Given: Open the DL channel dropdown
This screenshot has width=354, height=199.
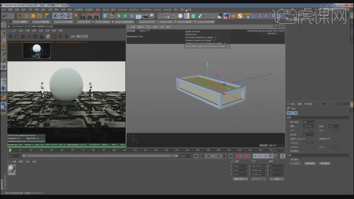Looking at the screenshot, I should [x=82, y=37].
